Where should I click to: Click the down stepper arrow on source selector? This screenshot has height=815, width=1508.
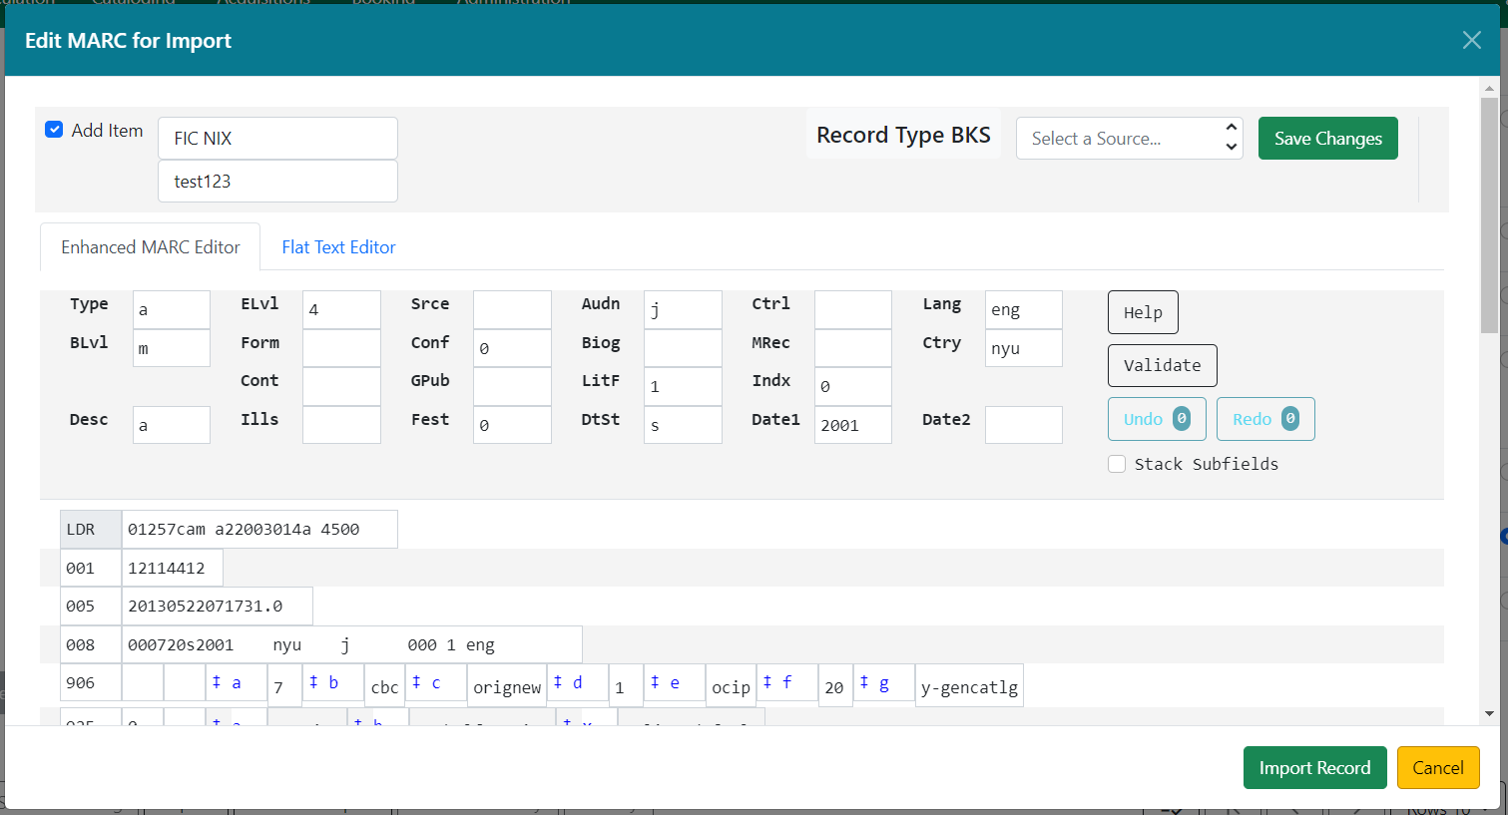[1232, 146]
